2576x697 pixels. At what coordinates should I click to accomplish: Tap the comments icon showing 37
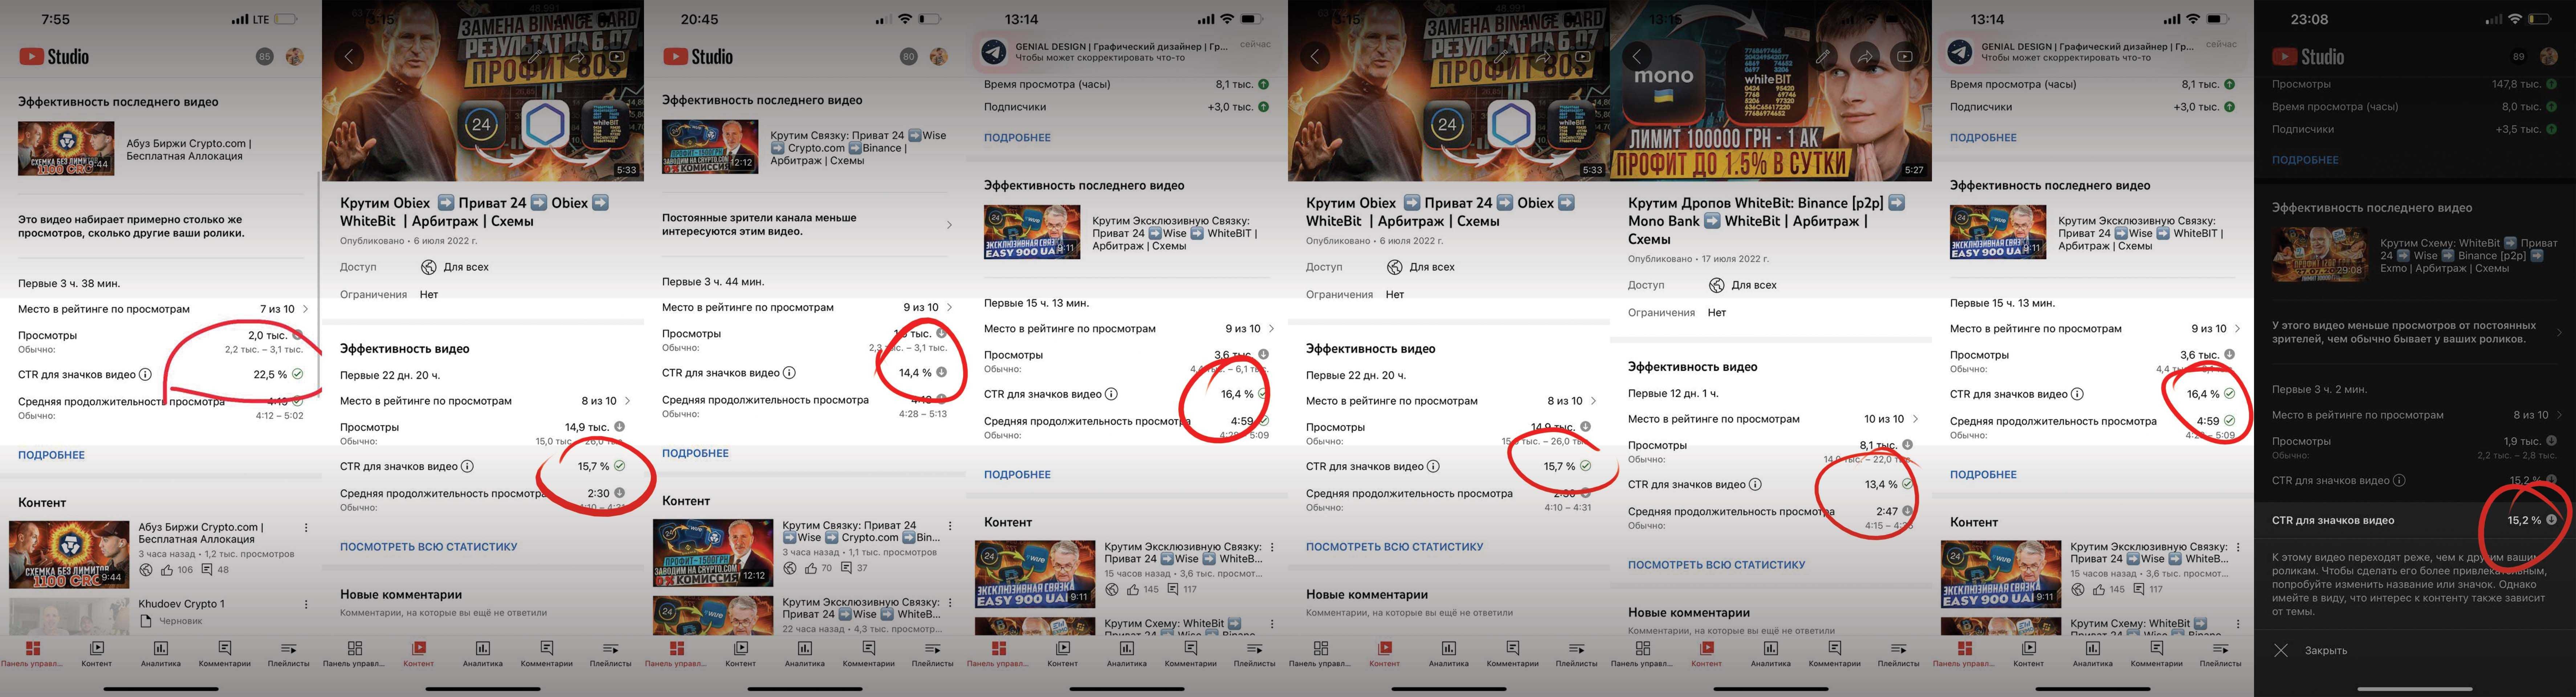846,568
